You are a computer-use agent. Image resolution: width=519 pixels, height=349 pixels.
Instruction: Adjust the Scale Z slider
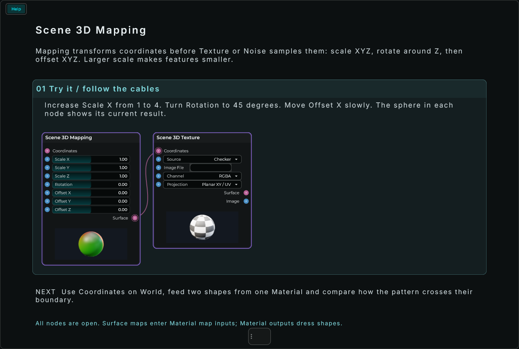point(91,176)
